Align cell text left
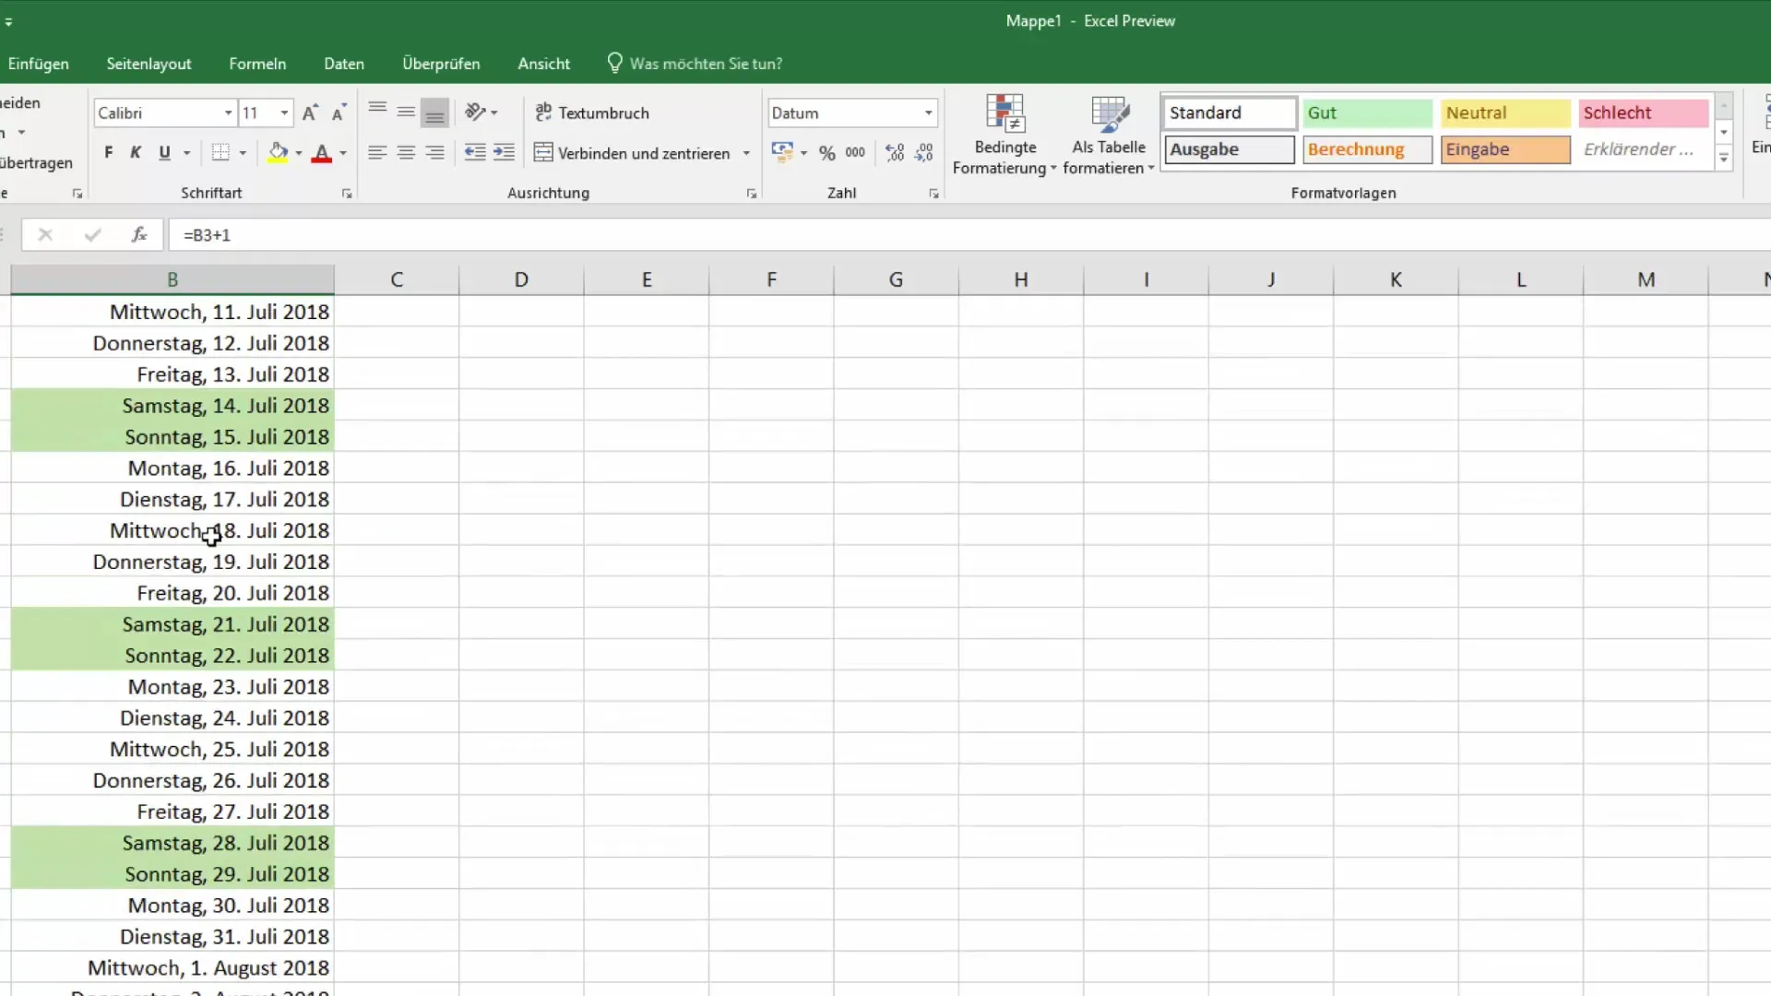The width and height of the screenshot is (1771, 996). 377,153
